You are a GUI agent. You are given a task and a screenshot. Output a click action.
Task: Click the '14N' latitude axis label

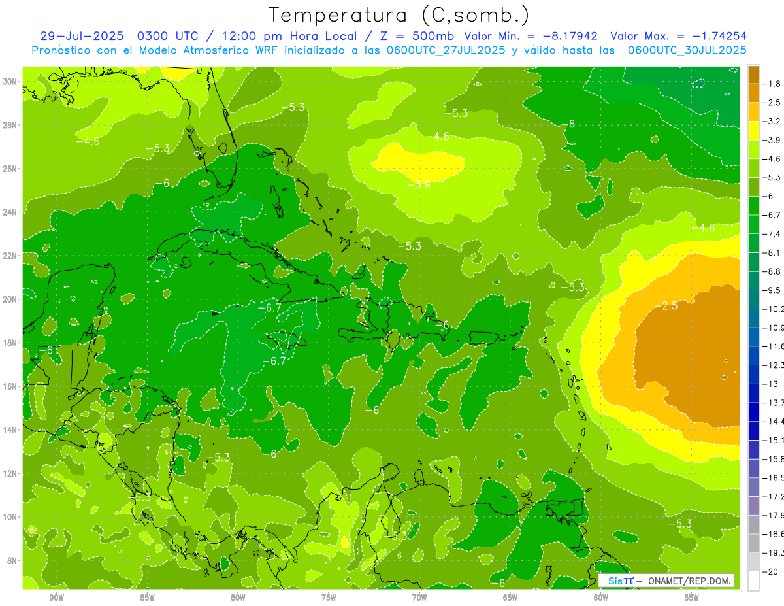click(x=10, y=430)
